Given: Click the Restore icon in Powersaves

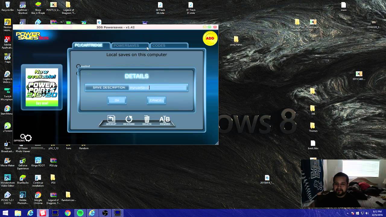Looking at the screenshot, I should (129, 120).
